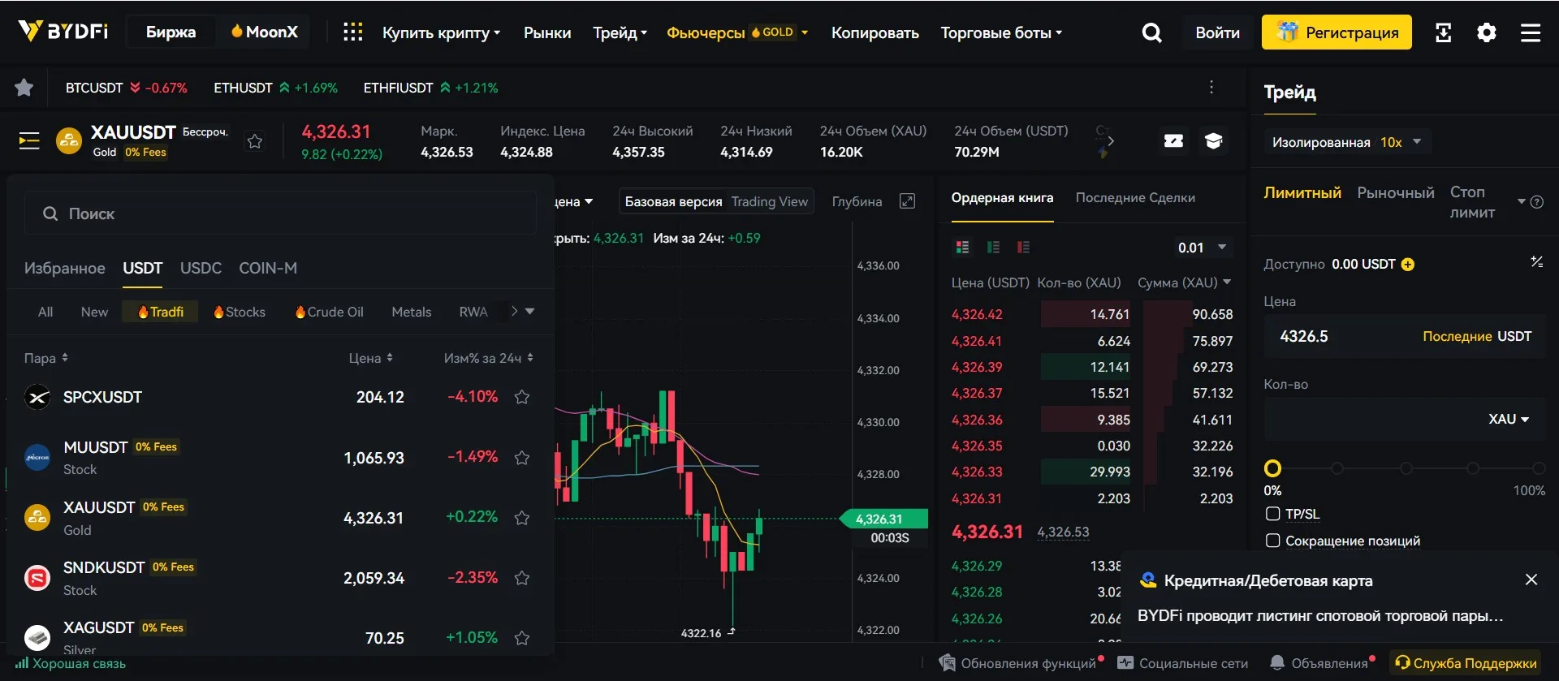Click the BYDFi logo
Viewport: 1559px width, 681px height.
[x=63, y=32]
